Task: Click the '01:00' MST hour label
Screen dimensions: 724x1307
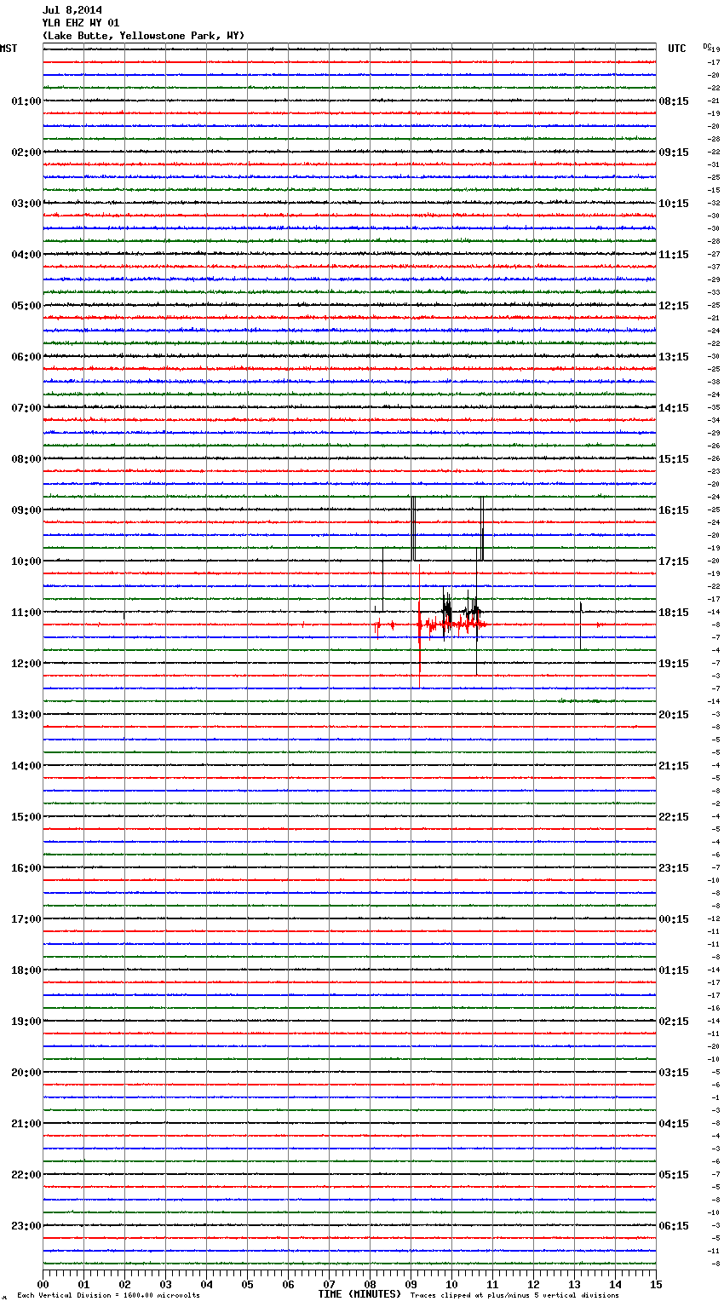Action: pyautogui.click(x=26, y=101)
